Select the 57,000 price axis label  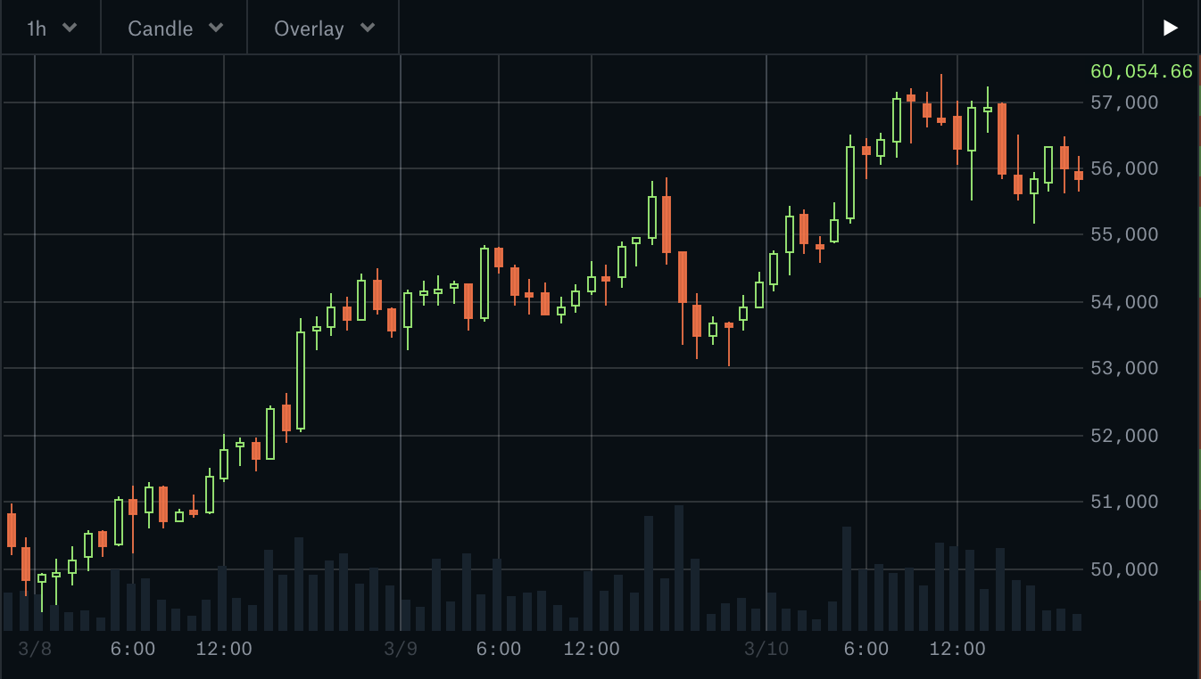click(1124, 102)
